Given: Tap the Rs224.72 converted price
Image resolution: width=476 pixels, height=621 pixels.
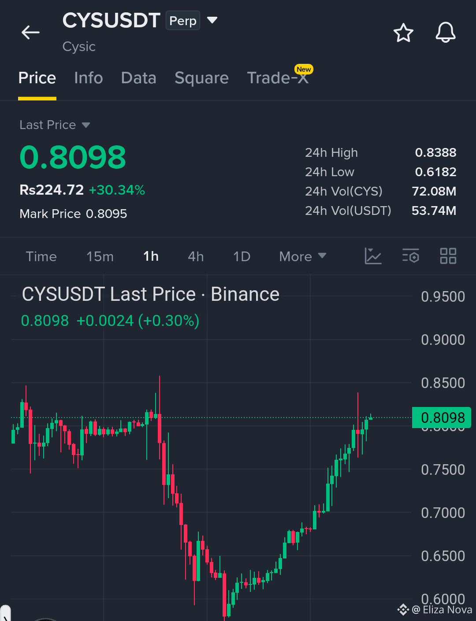Looking at the screenshot, I should [52, 190].
